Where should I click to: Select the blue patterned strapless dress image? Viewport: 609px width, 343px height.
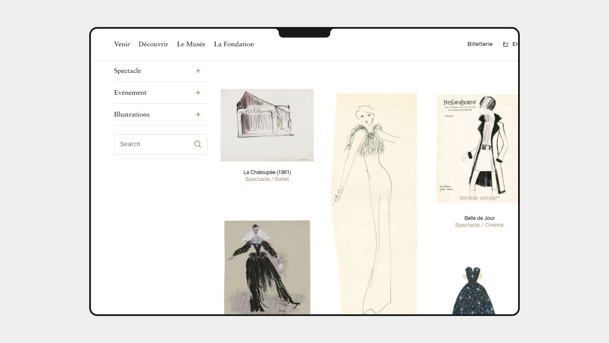[x=473, y=291]
